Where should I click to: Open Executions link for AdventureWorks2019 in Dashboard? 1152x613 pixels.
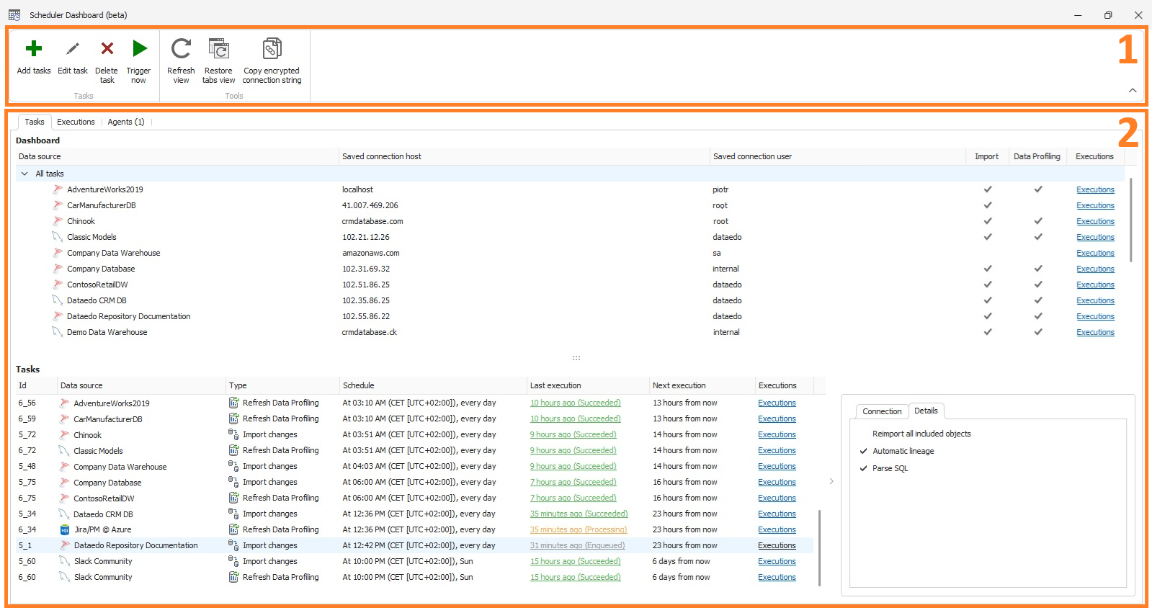[1095, 189]
